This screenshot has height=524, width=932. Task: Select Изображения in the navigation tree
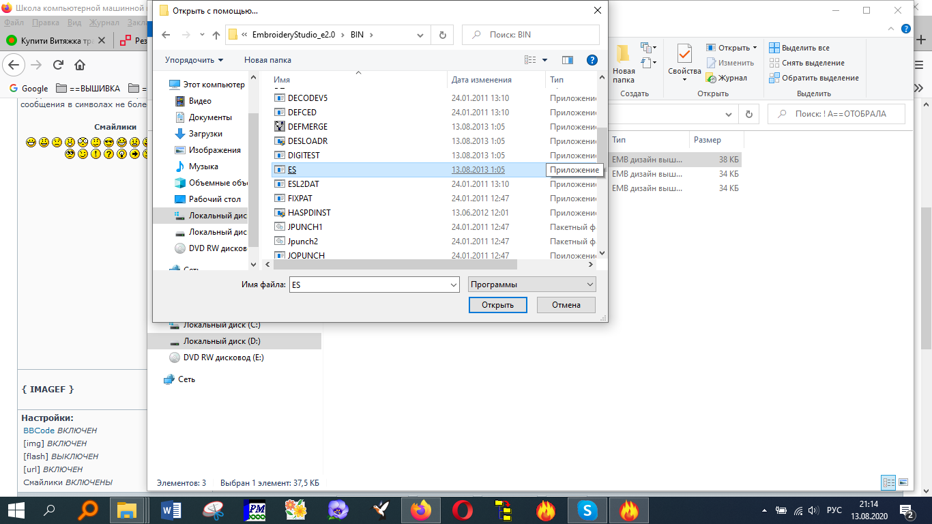pos(207,150)
